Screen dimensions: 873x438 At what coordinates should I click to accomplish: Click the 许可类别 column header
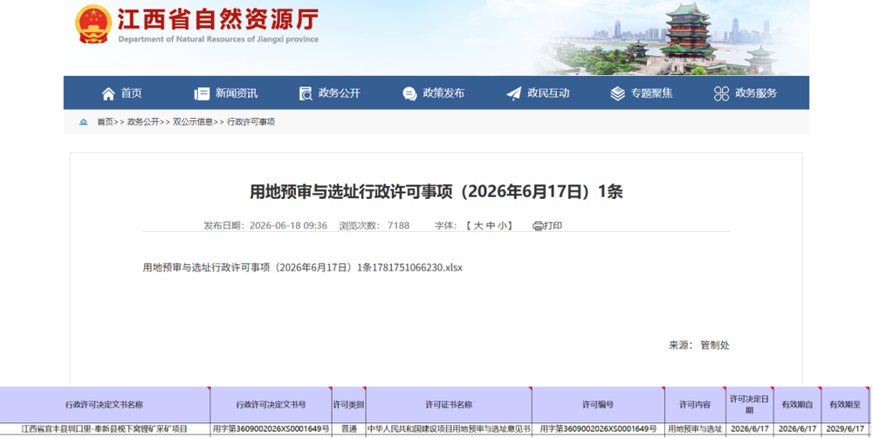[348, 405]
